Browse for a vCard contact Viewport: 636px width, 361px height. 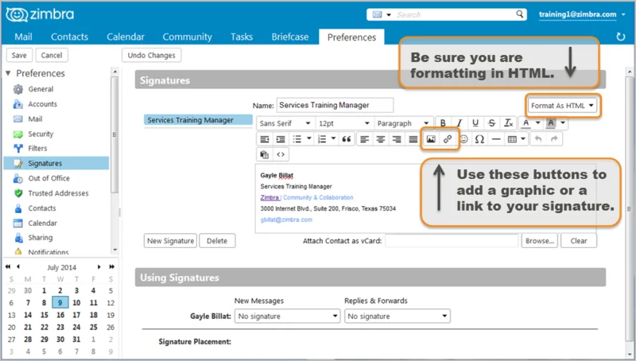tap(540, 240)
